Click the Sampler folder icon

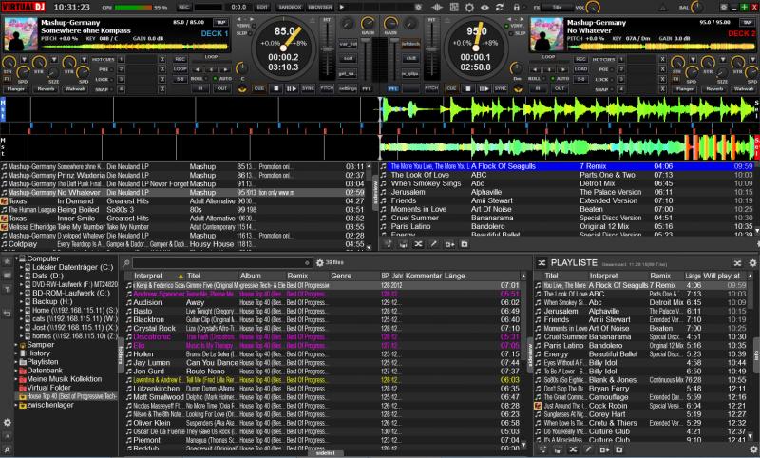pos(21,344)
